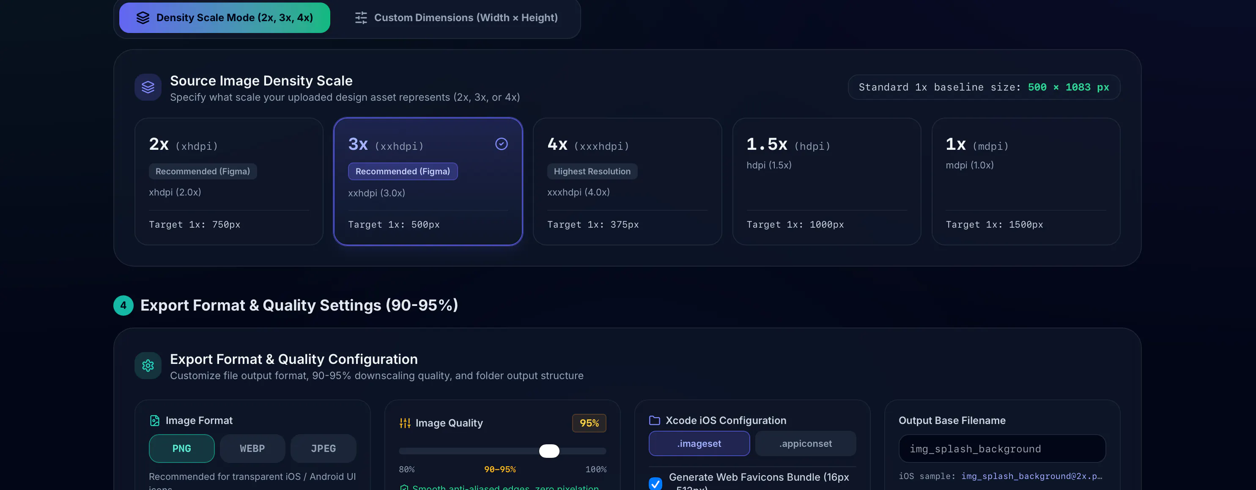1256x490 pixels.
Task: Click the Recommended (Figma) badge on 3x card
Action: (x=403, y=171)
